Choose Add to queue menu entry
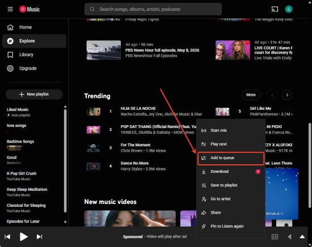 tap(231, 158)
